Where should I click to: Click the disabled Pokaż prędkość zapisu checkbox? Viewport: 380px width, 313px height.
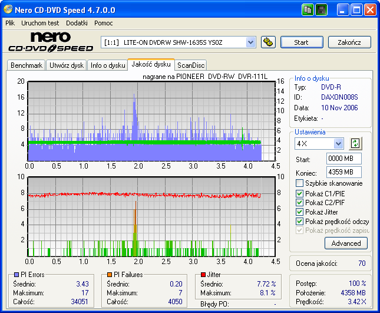pos(299,230)
